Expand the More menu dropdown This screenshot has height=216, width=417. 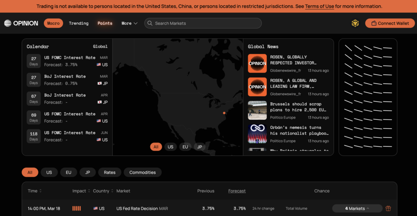point(129,23)
